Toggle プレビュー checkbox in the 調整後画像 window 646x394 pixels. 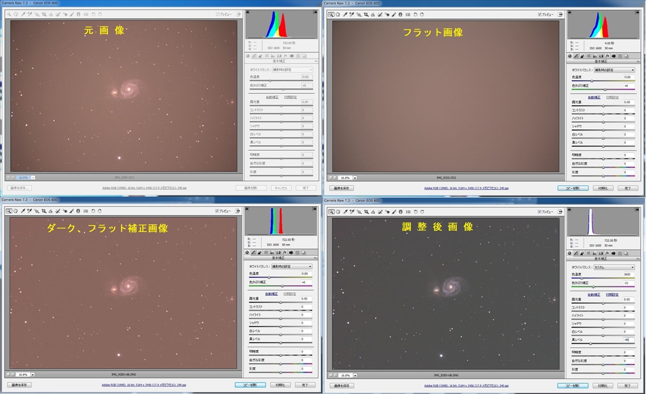(x=540, y=211)
